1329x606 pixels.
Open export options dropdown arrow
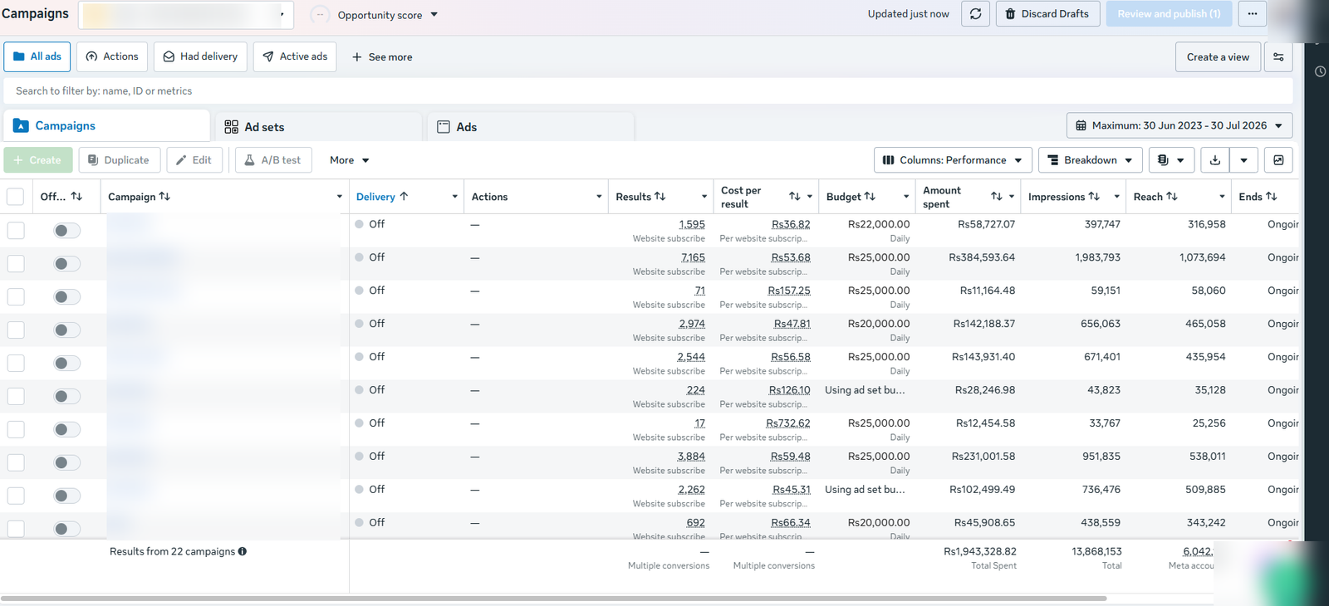(x=1243, y=160)
